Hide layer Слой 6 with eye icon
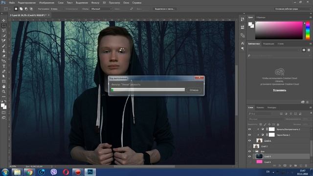 (249, 140)
